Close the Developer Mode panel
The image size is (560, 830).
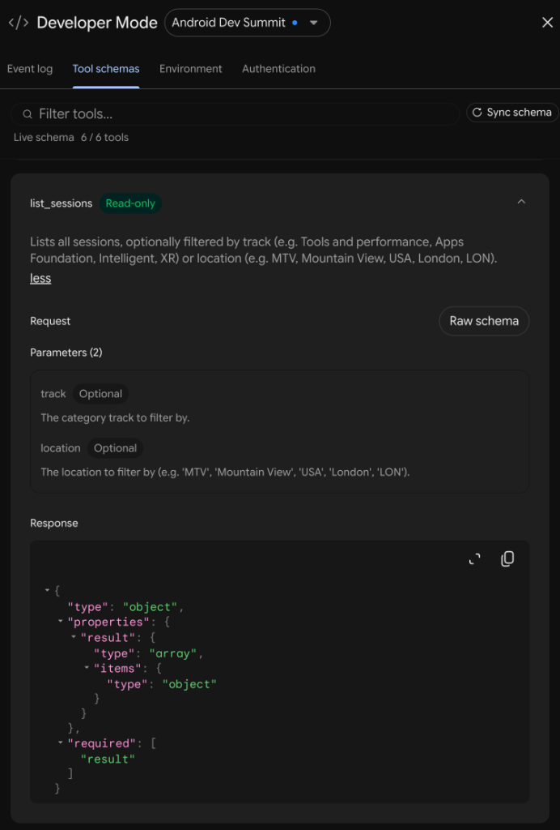547,22
